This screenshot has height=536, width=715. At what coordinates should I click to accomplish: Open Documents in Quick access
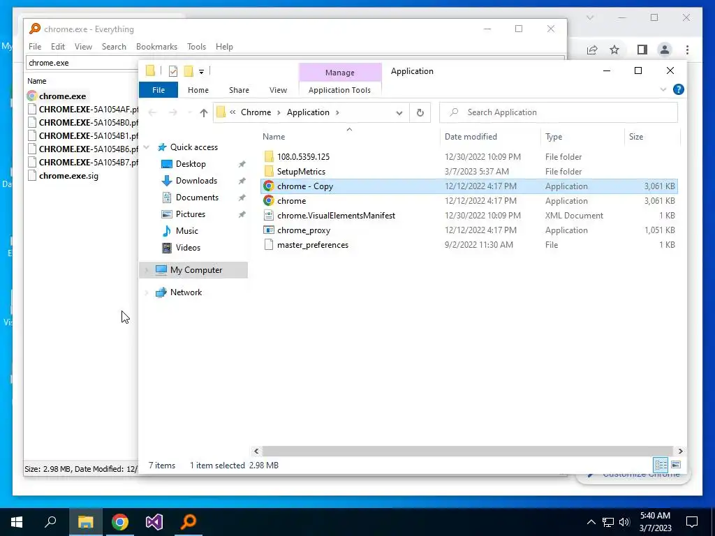pyautogui.click(x=197, y=198)
